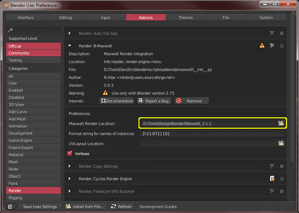
Task: Click the search magnifier icon
Action: click(x=10, y=30)
